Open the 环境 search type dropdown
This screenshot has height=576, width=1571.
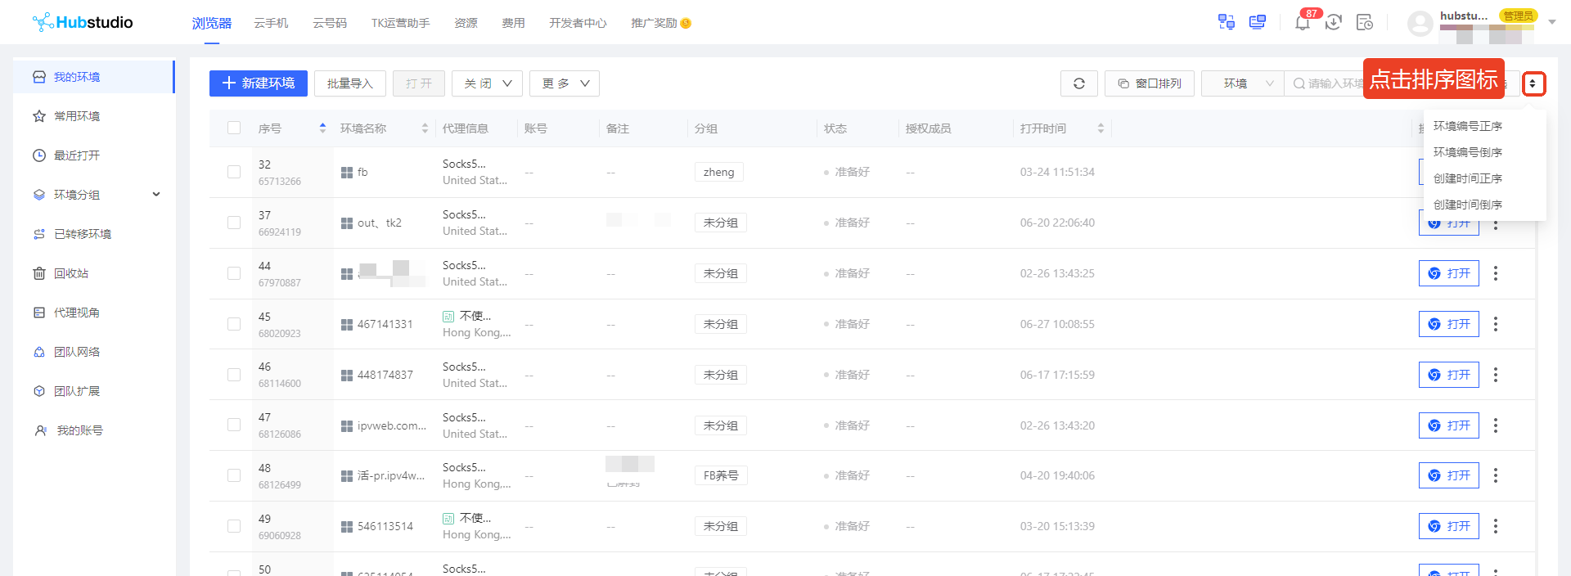pos(1243,83)
